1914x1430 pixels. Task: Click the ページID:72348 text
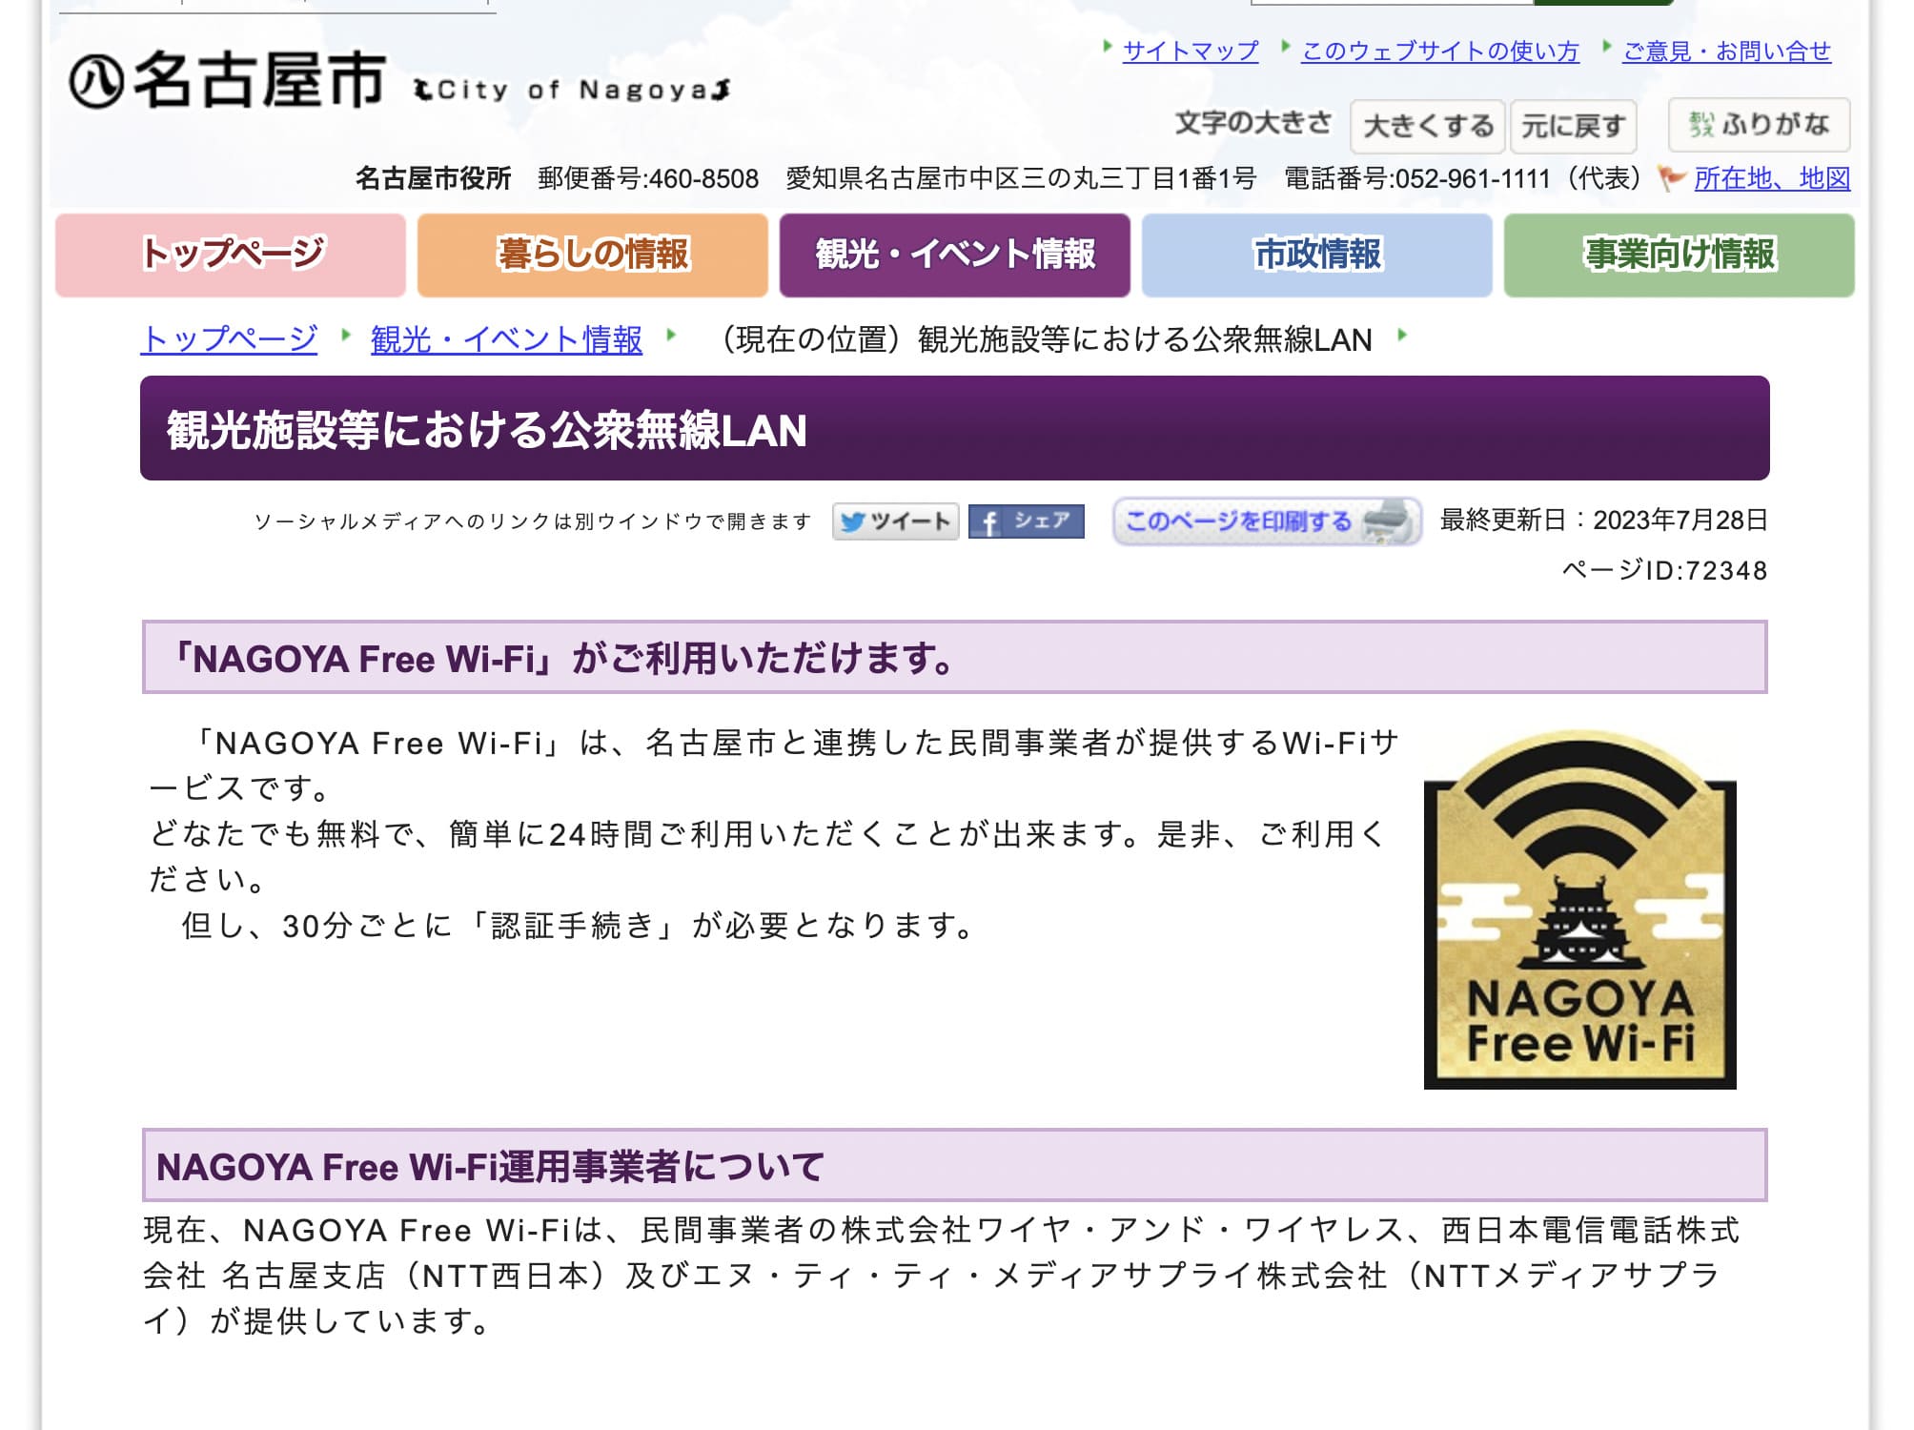point(1665,570)
